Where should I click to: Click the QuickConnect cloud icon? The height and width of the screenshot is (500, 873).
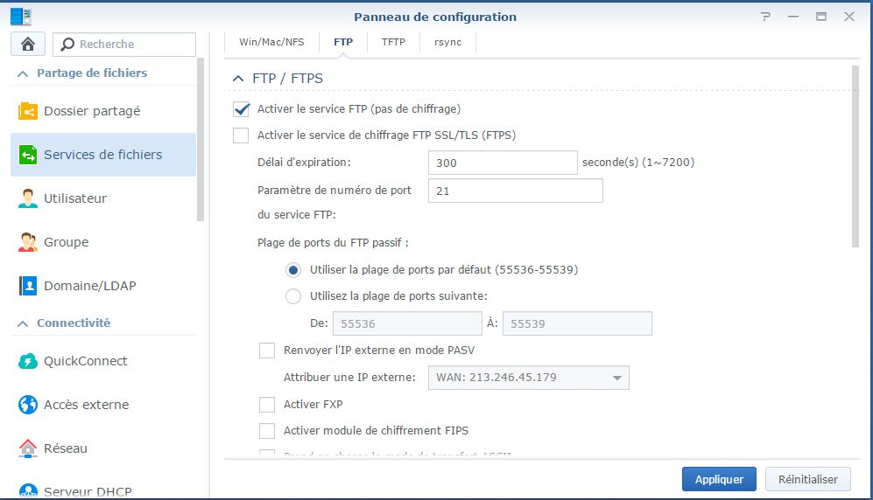tap(28, 361)
